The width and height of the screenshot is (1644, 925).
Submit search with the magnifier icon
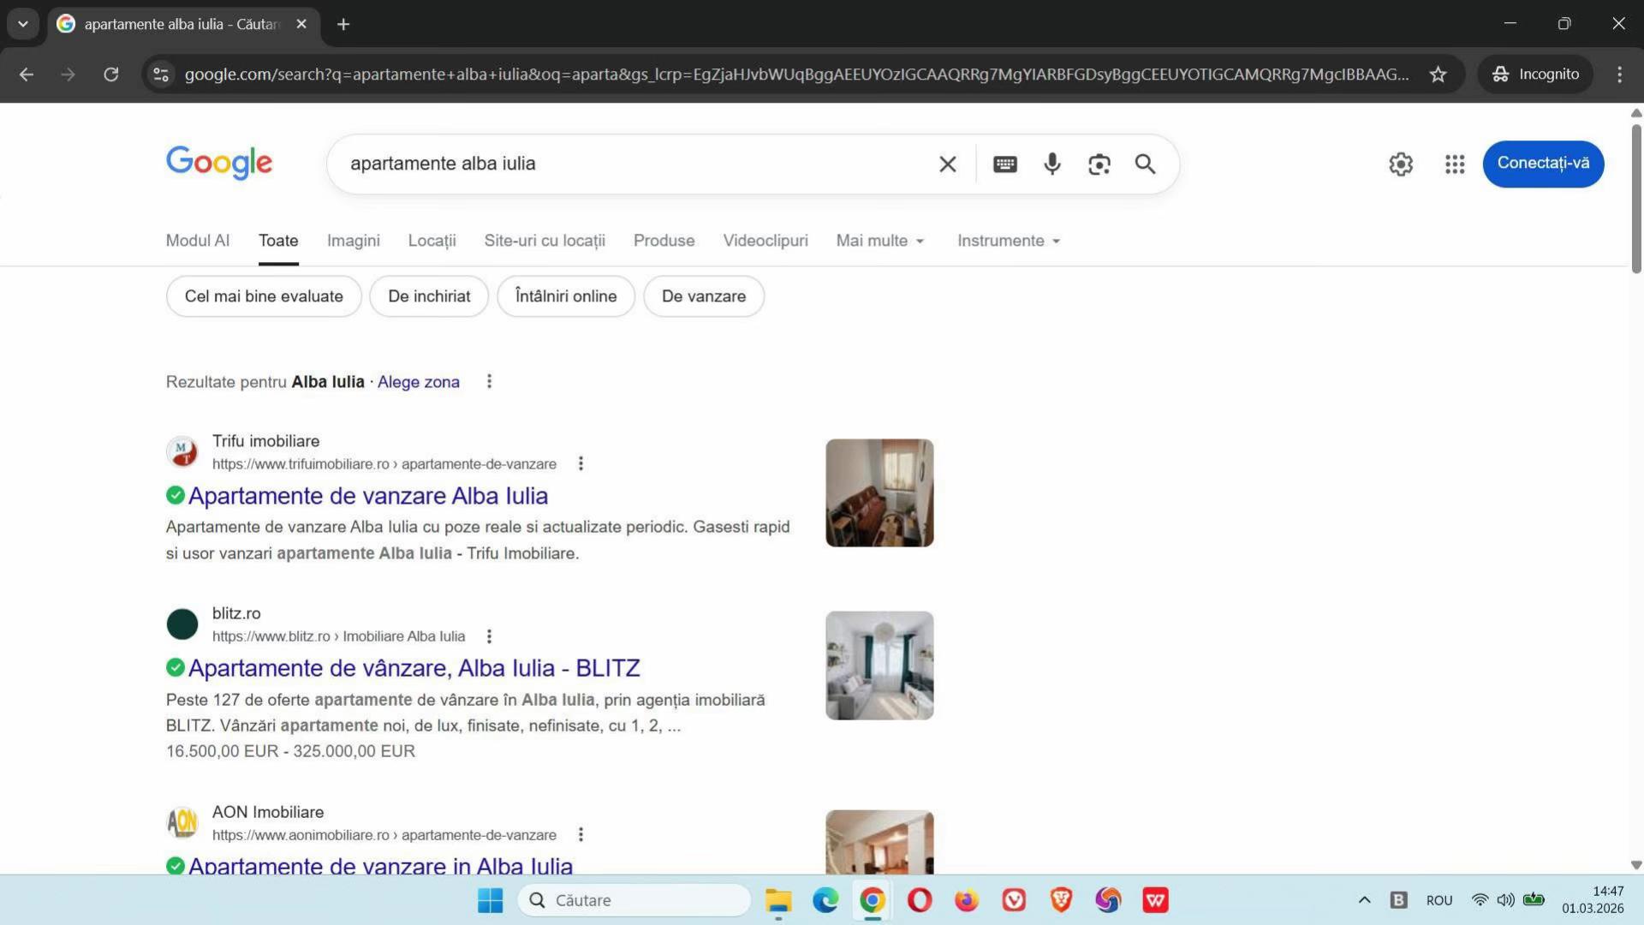point(1146,164)
